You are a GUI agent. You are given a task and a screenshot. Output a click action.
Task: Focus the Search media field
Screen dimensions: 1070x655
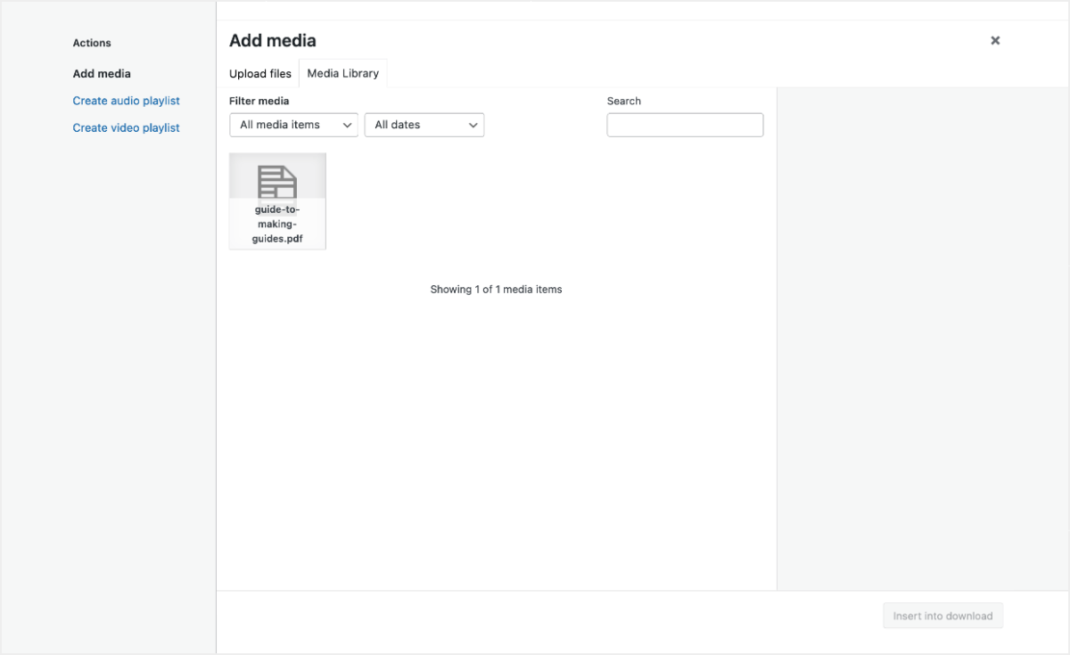685,125
